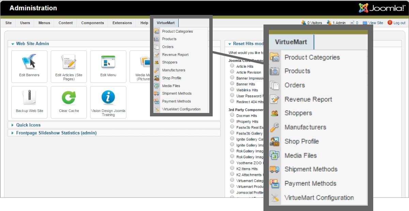The height and width of the screenshot is (211, 409).
Task: Click the Revenue Report icon in small dropdown
Action: (x=156, y=54)
